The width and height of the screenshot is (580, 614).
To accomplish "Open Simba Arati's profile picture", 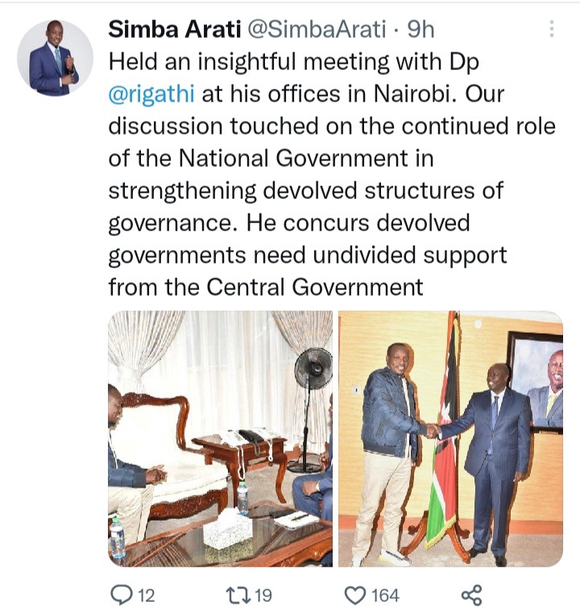I will pos(55,58).
